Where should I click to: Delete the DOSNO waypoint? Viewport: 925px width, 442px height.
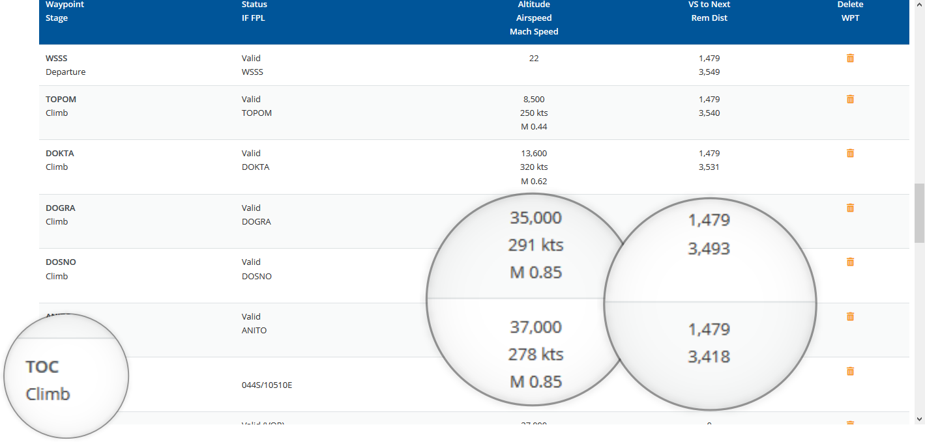pos(850,262)
